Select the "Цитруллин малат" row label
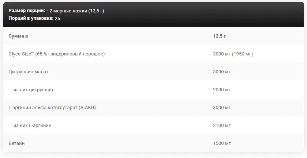Image resolution: width=307 pixels, height=158 pixels. [x=28, y=72]
